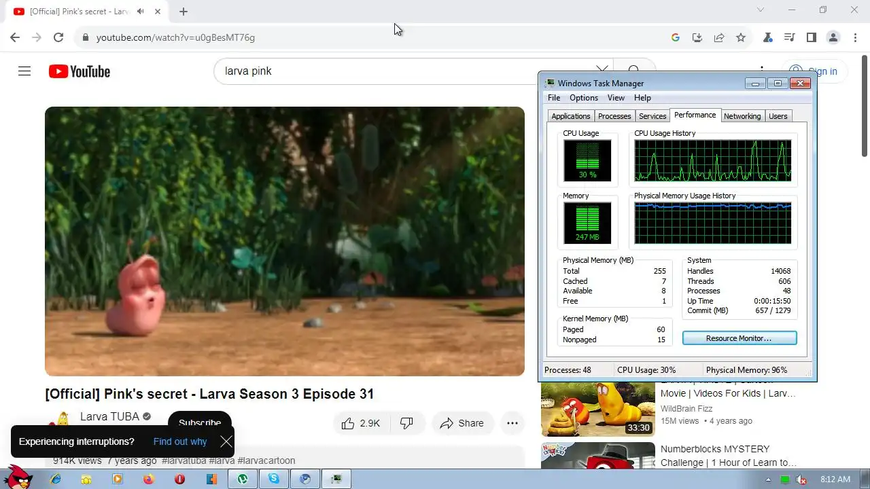The width and height of the screenshot is (870, 489).
Task: Open Task Manager from the taskbar
Action: coord(336,479)
